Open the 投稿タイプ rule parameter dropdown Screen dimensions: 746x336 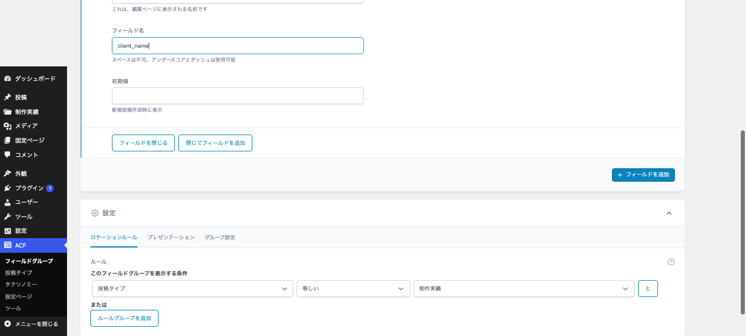192,288
